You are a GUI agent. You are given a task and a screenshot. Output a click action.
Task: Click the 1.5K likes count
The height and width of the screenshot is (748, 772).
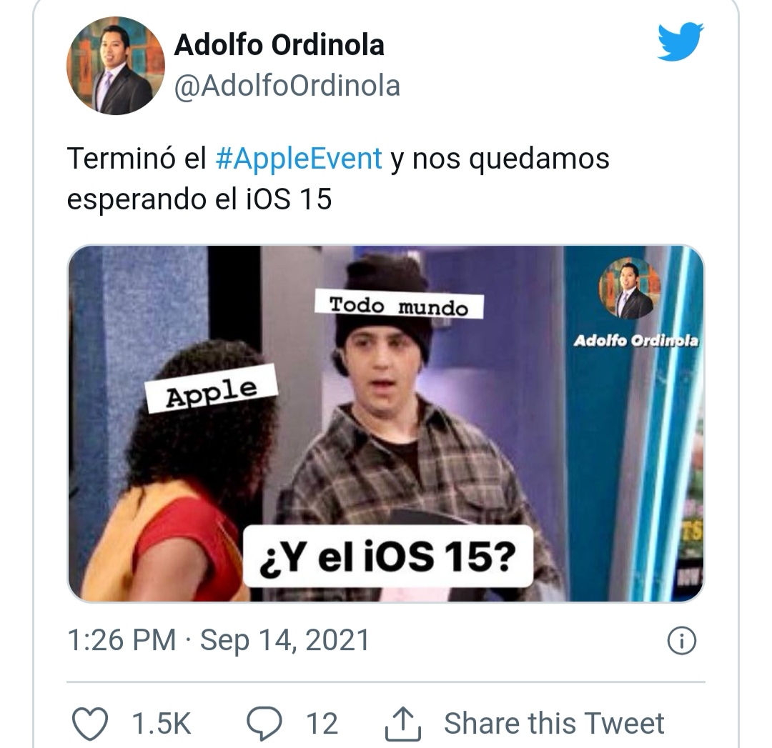pyautogui.click(x=162, y=724)
